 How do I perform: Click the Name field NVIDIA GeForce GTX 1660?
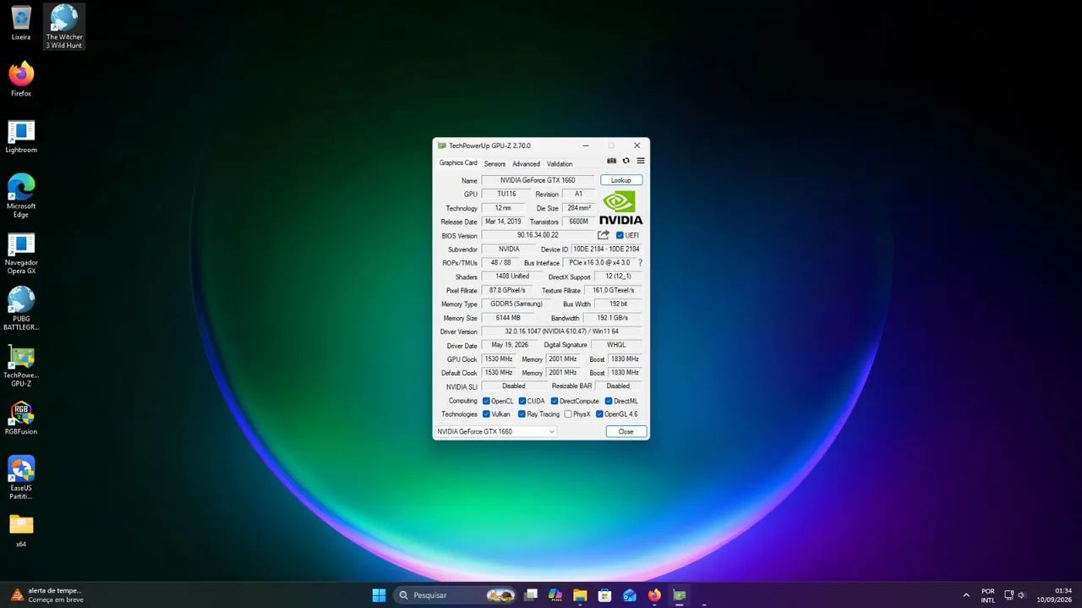[x=538, y=180]
